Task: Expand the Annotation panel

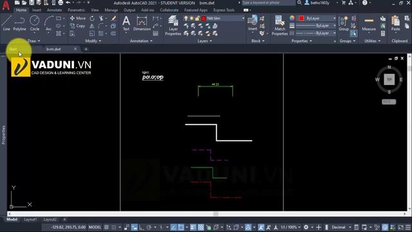Action: pyautogui.click(x=141, y=41)
